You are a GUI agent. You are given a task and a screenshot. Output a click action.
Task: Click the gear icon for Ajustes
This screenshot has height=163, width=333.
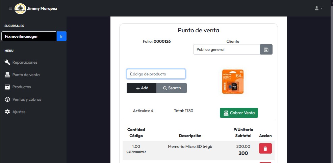(x=7, y=112)
